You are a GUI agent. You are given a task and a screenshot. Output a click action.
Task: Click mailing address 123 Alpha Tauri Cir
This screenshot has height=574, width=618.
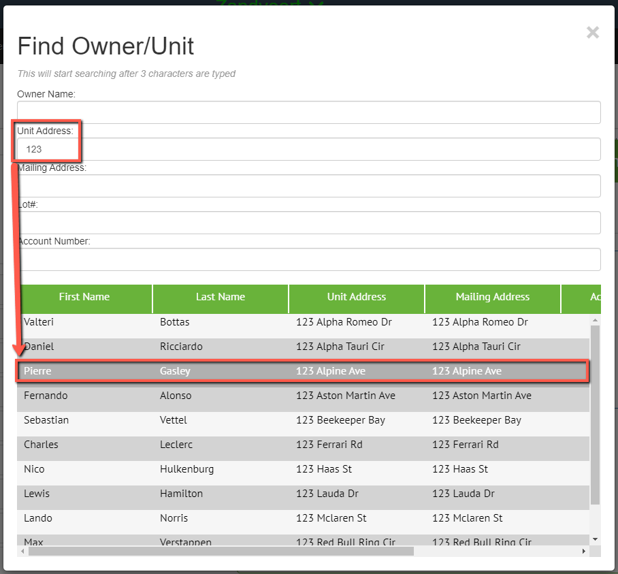pos(476,347)
